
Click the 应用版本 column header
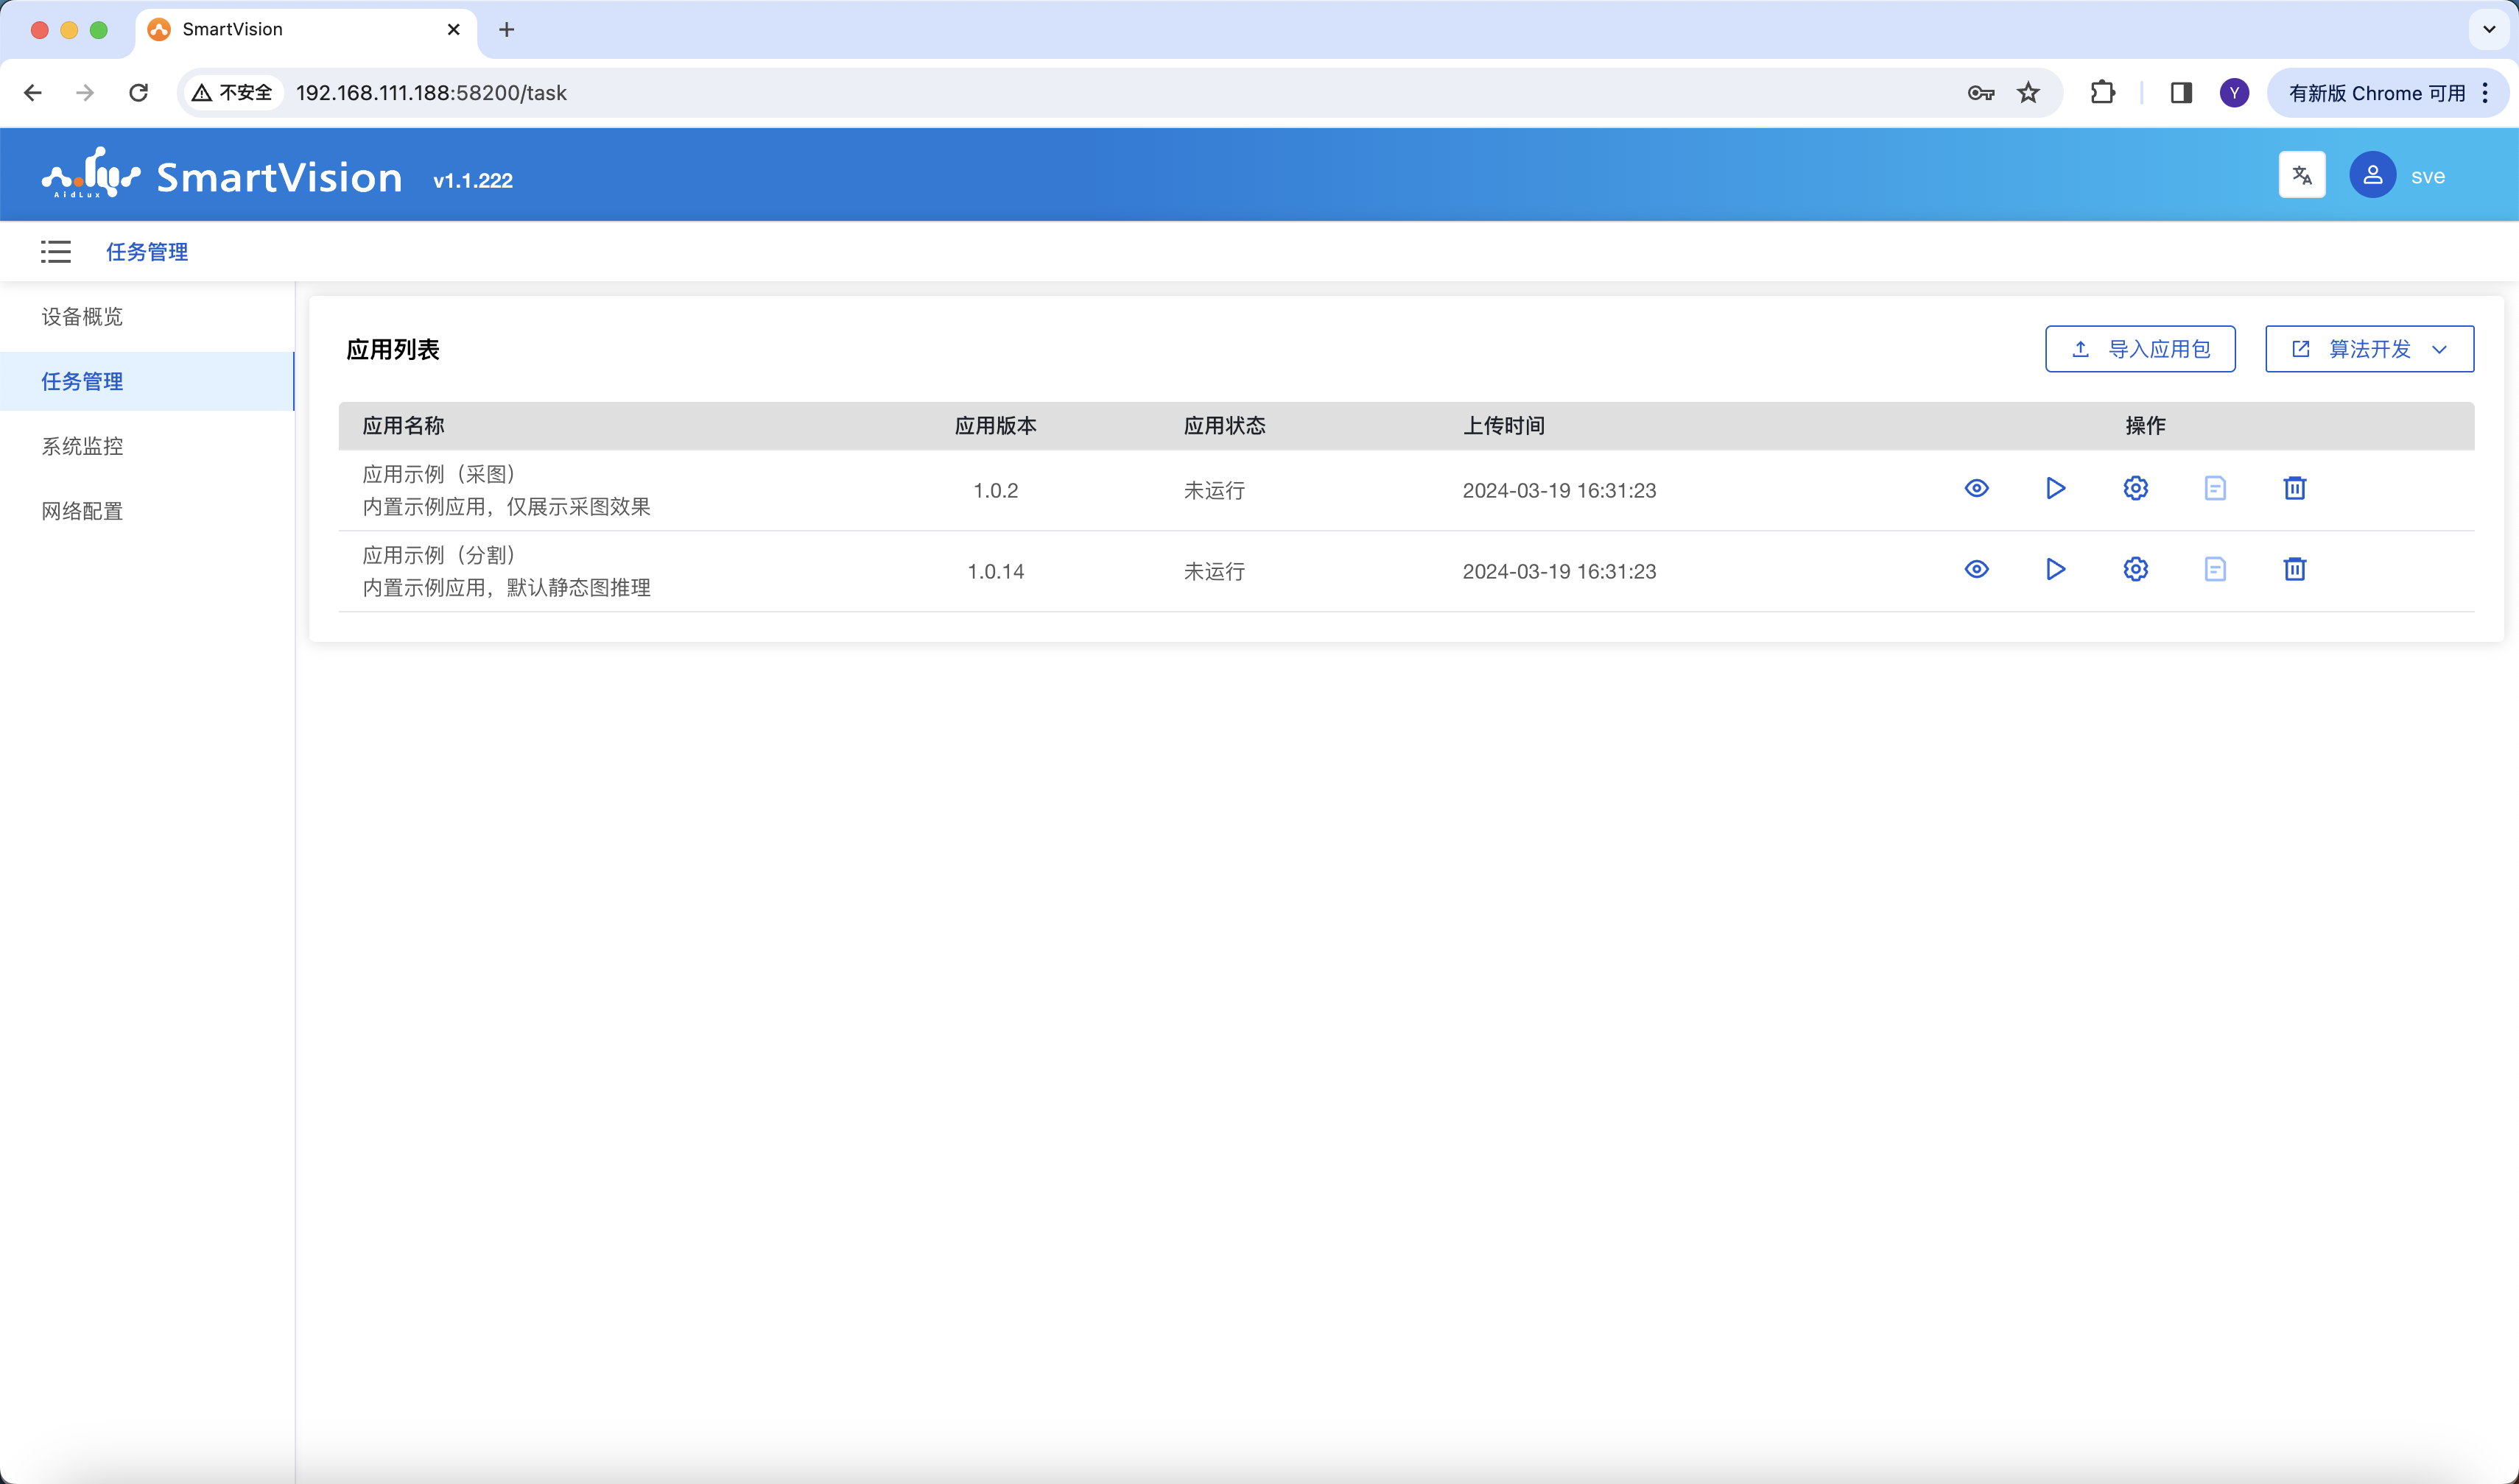click(x=995, y=425)
